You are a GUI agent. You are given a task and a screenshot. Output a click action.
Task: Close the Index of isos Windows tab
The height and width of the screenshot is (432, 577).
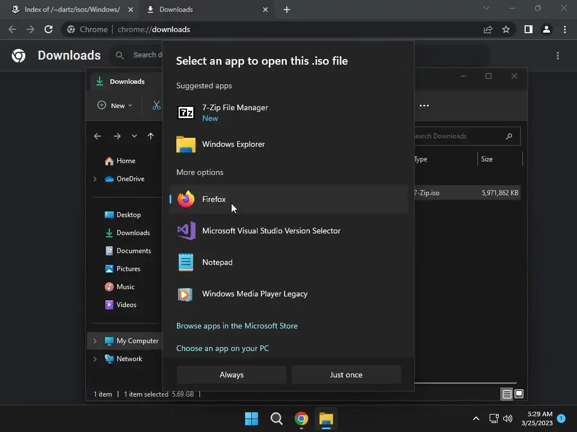[131, 10]
